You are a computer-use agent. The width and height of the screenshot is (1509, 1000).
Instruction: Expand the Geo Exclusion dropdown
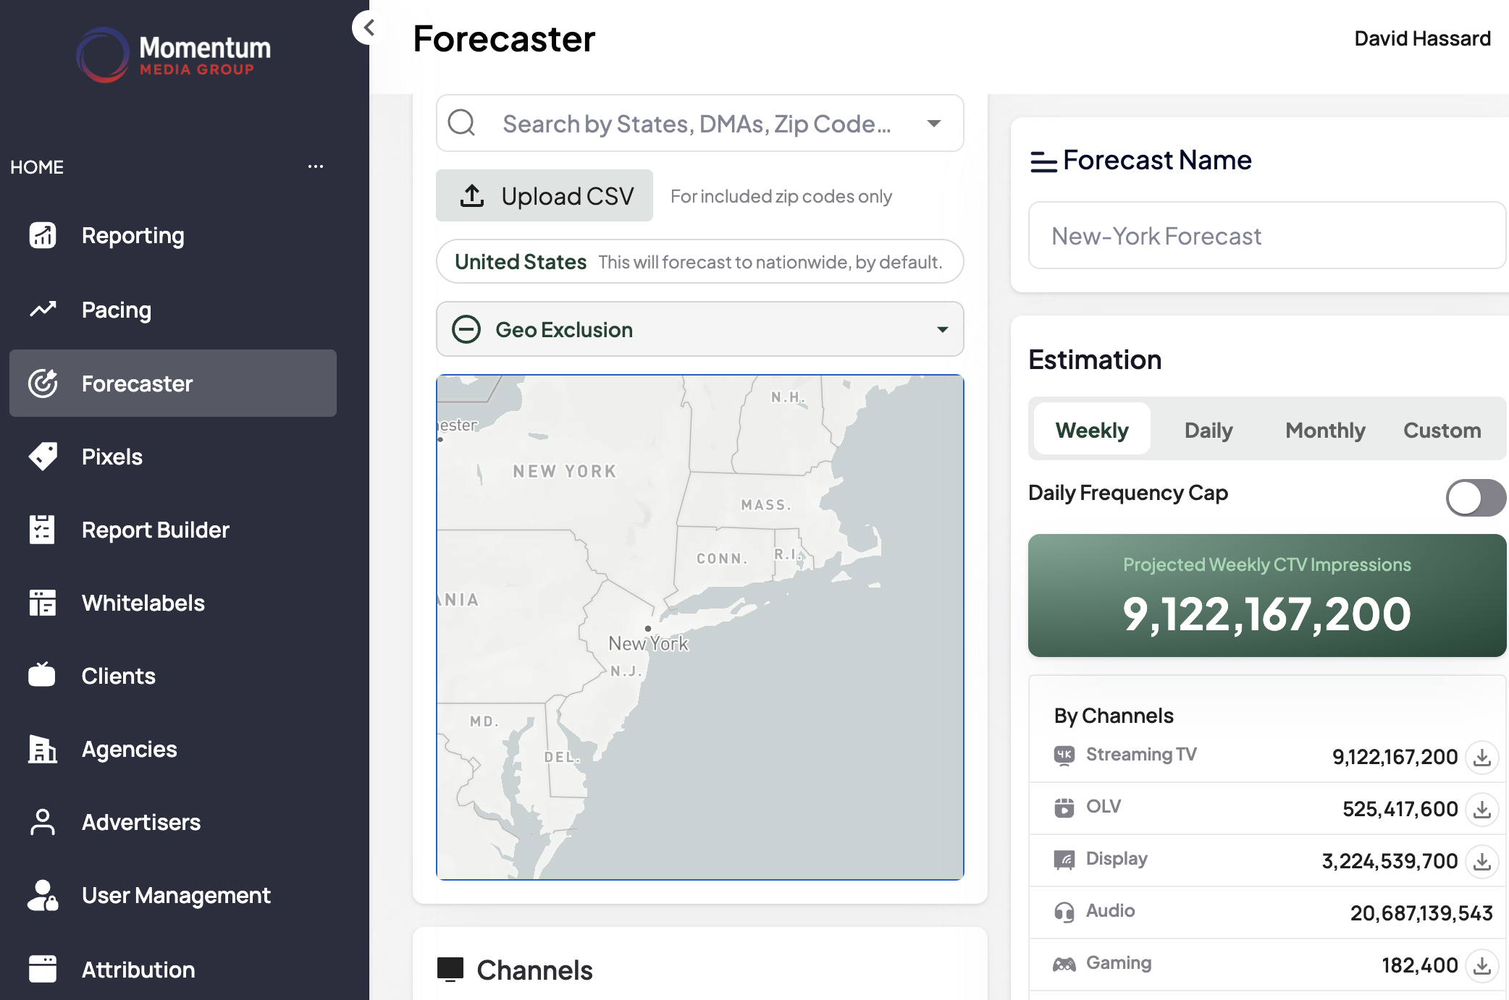[x=942, y=330]
